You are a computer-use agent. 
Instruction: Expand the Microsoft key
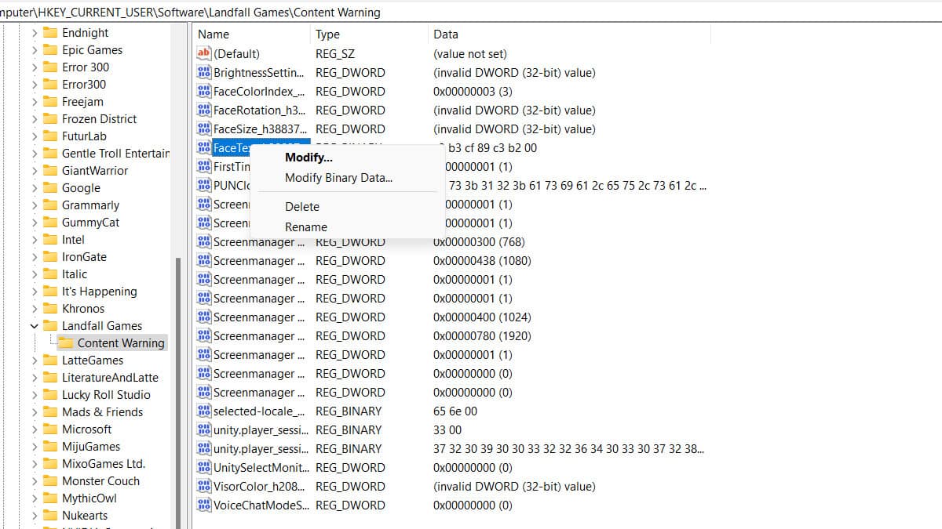[34, 429]
